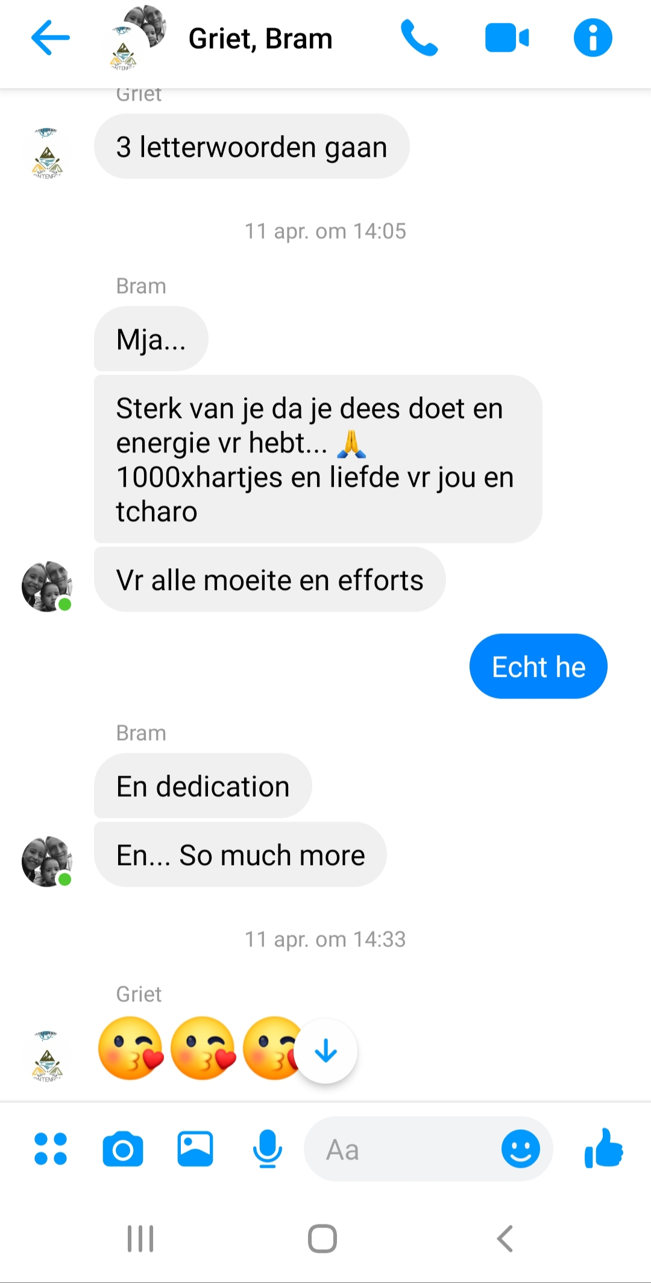
Task: Jump to latest messages with down arrow
Action: click(325, 1051)
